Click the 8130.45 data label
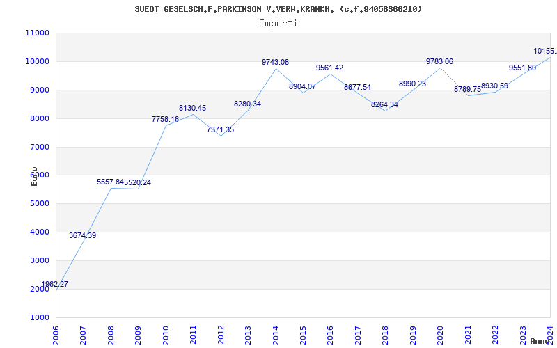The image size is (557, 348). click(x=193, y=109)
